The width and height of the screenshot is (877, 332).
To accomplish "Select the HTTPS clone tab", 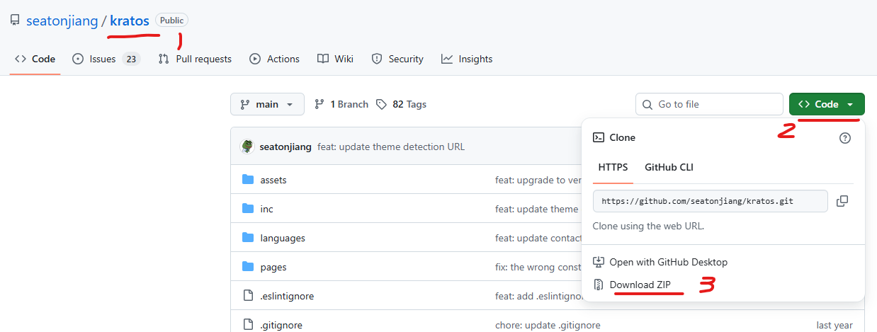I will (613, 168).
